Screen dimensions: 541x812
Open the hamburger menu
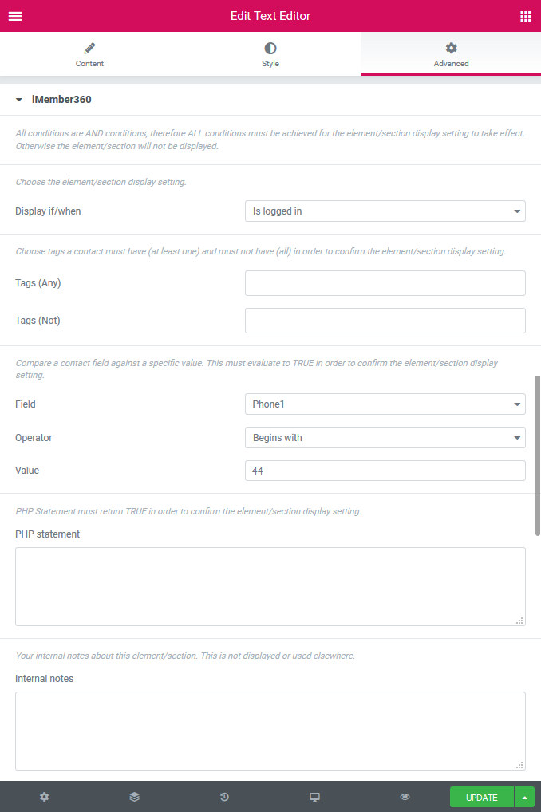coord(14,15)
